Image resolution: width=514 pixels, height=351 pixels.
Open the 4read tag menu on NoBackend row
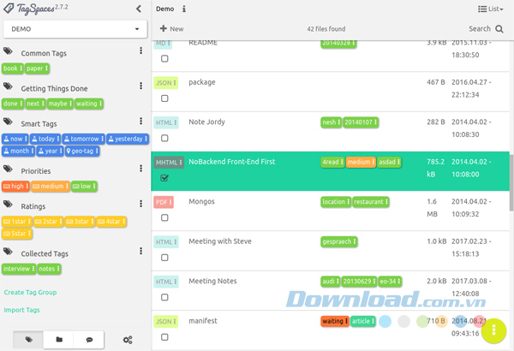(x=342, y=162)
